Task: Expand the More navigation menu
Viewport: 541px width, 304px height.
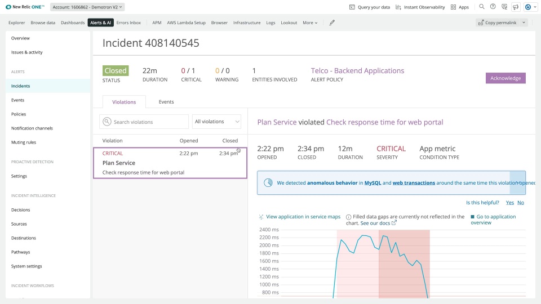Action: pos(310,23)
